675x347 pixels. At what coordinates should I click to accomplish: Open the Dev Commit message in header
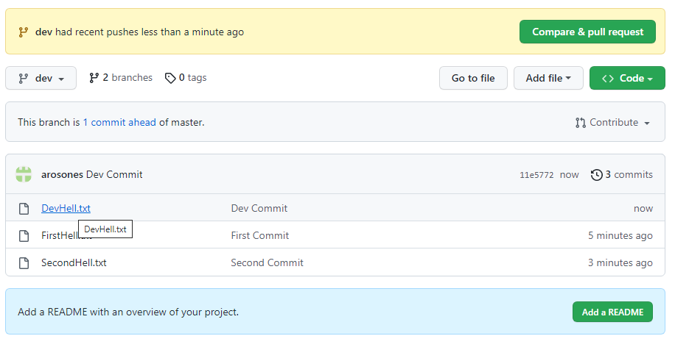[x=114, y=174]
